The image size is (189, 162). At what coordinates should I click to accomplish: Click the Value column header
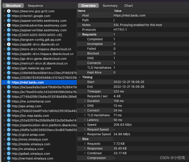click(118, 11)
